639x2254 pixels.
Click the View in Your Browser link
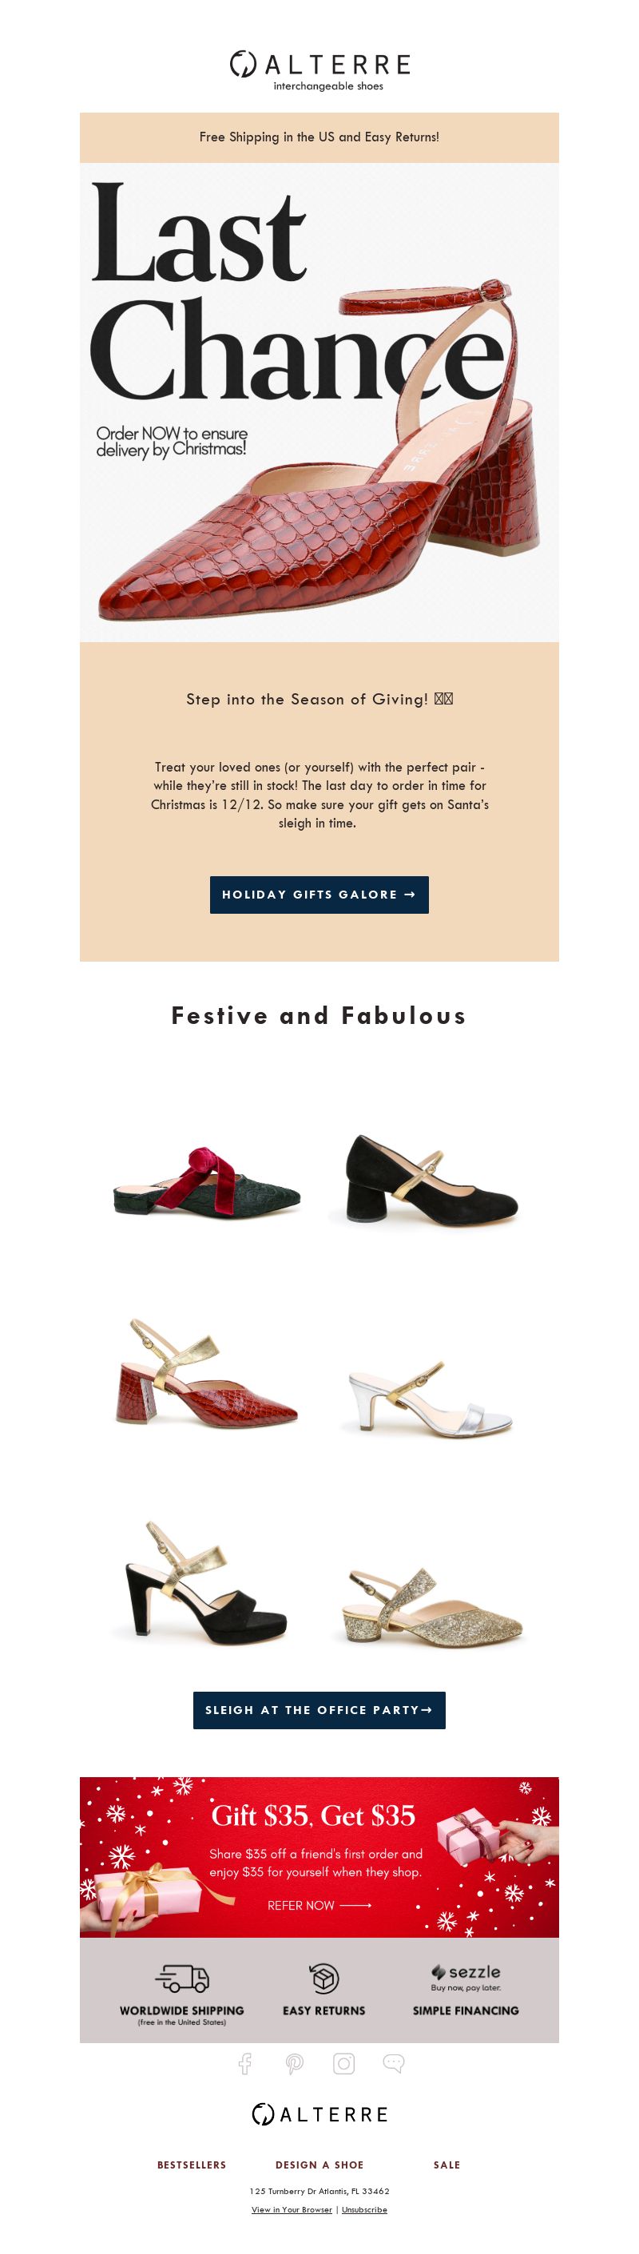292,2209
